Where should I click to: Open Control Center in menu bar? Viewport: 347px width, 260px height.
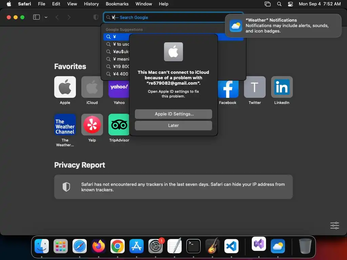(290, 4)
